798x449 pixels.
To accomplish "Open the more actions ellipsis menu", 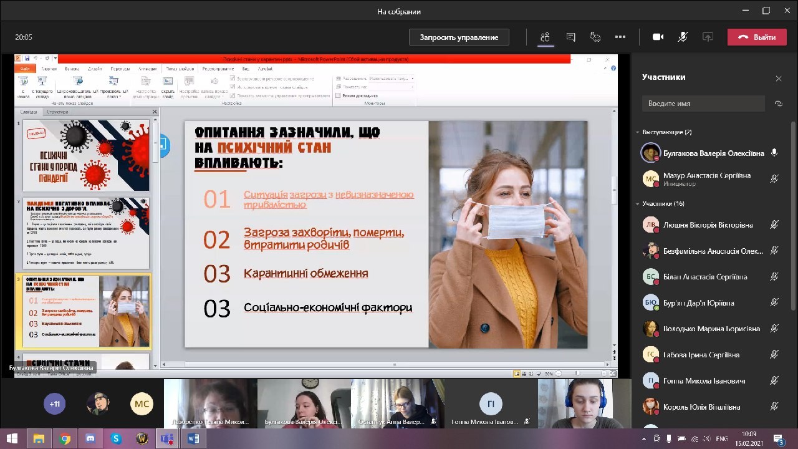I will (620, 37).
